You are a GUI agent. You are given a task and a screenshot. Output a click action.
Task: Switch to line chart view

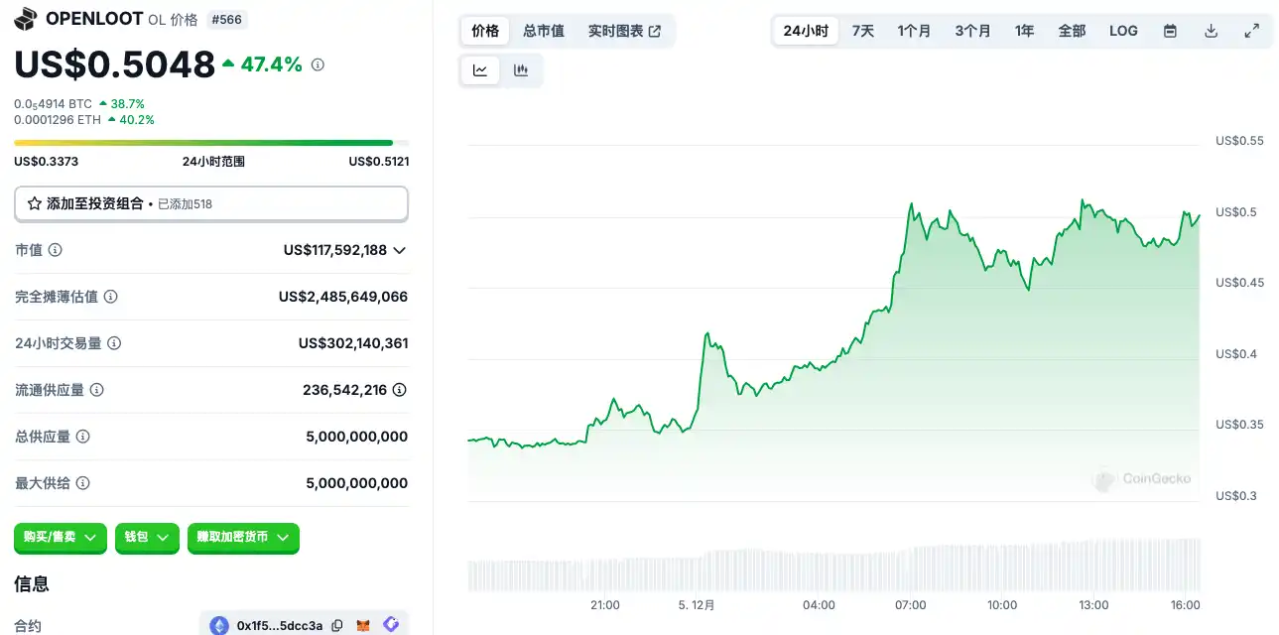click(x=480, y=70)
